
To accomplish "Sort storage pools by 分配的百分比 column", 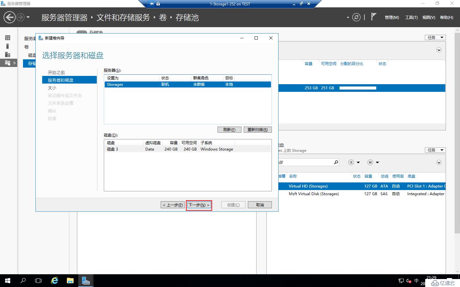I will (x=351, y=63).
